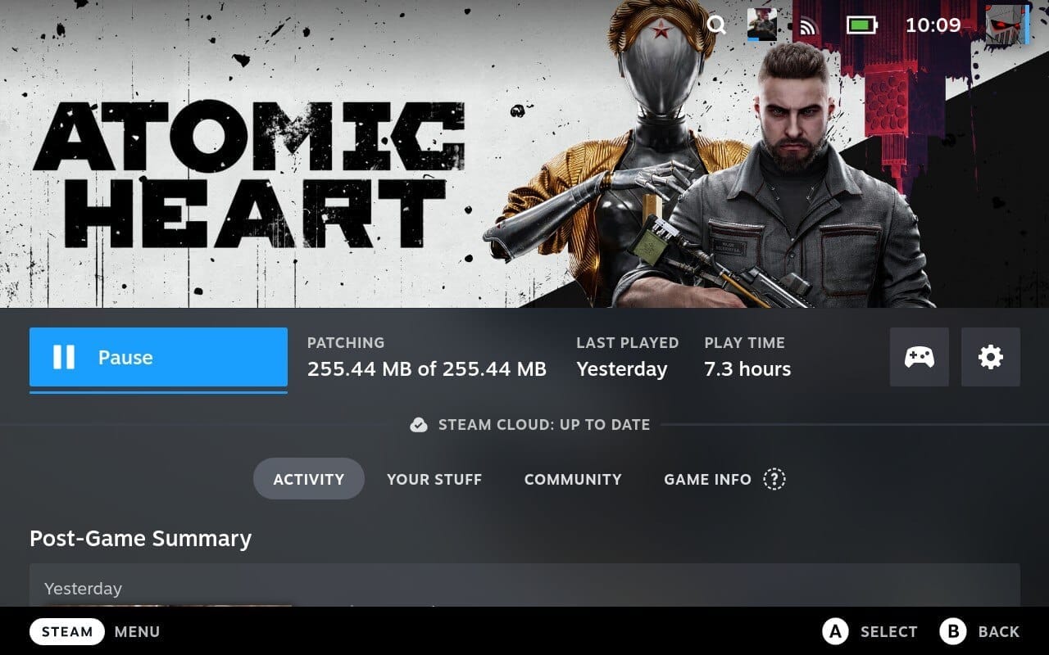The height and width of the screenshot is (655, 1049).
Task: Open the Game Info tab
Action: tap(707, 479)
